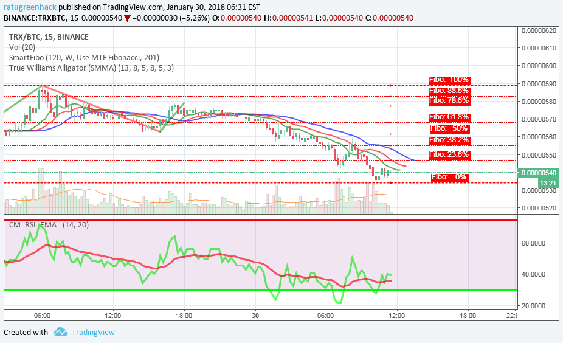Click the 22: time label on axis
Viewport: 563px width, 343px height.
511,316
